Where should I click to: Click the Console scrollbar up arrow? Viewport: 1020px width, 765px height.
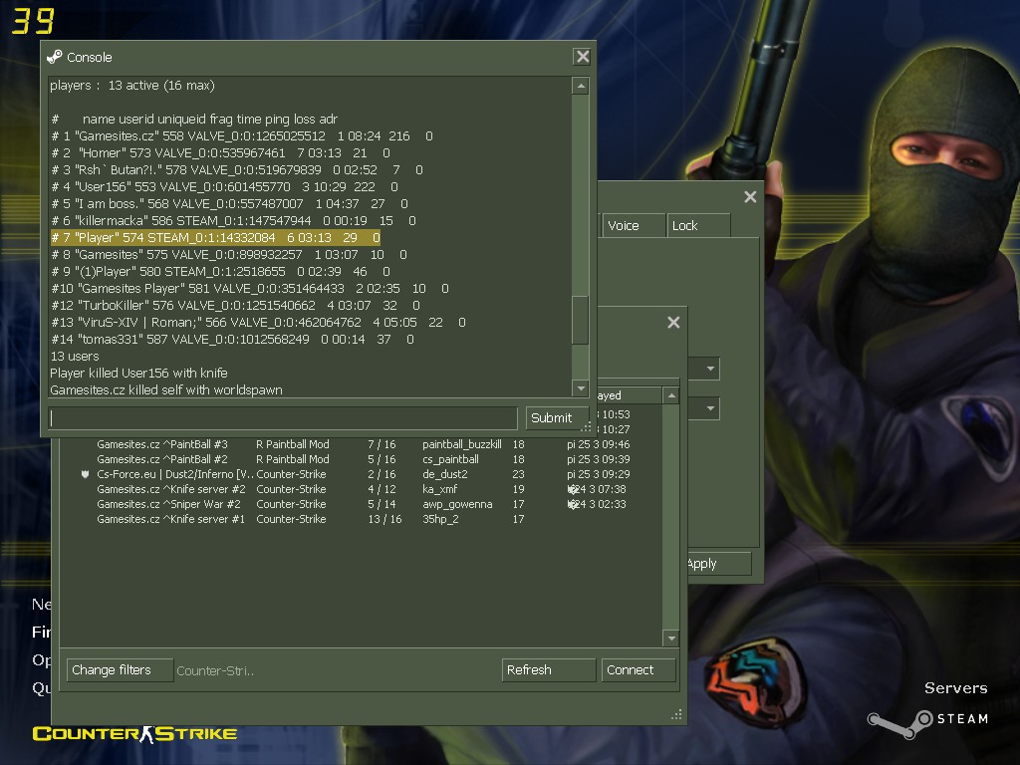581,86
